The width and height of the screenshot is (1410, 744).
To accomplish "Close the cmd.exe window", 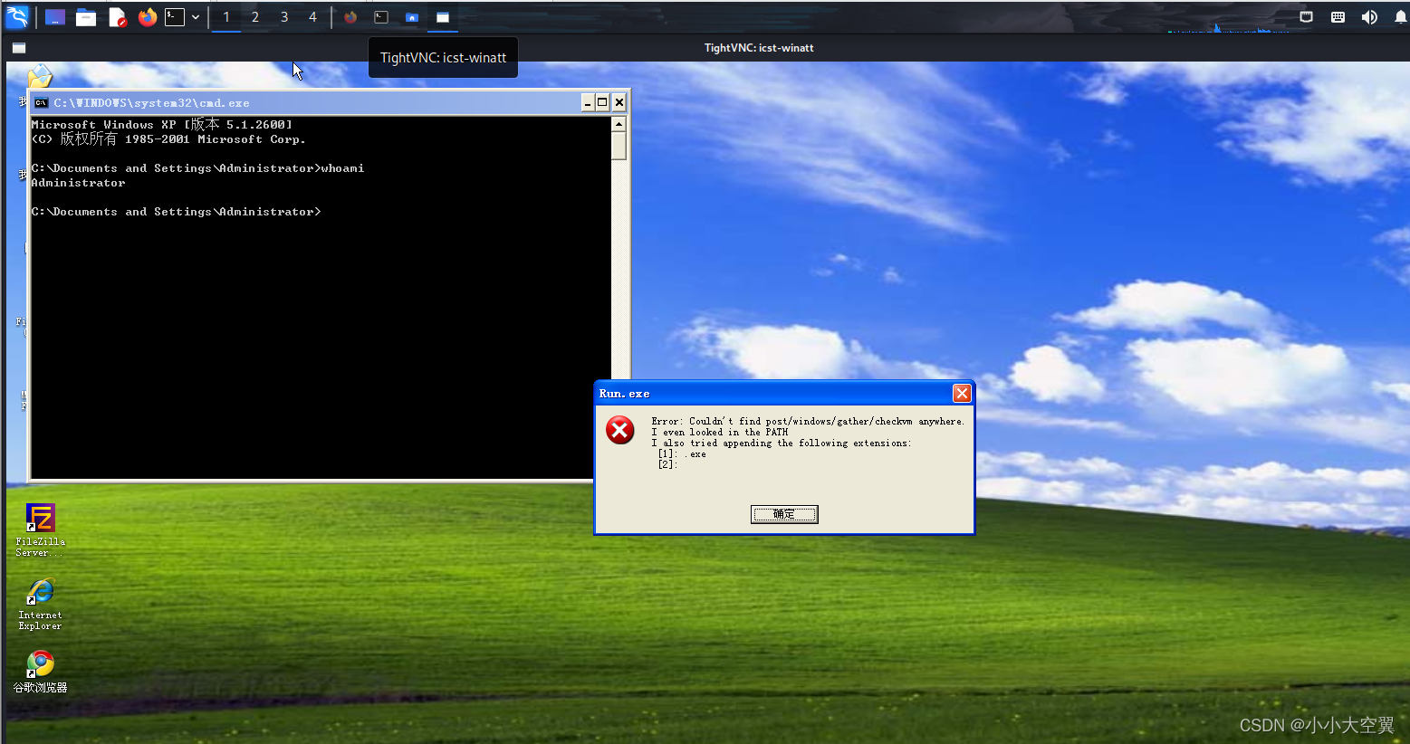I will coord(619,102).
